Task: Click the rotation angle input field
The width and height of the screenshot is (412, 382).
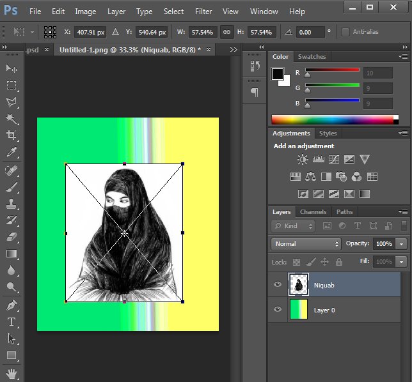Action: 310,32
